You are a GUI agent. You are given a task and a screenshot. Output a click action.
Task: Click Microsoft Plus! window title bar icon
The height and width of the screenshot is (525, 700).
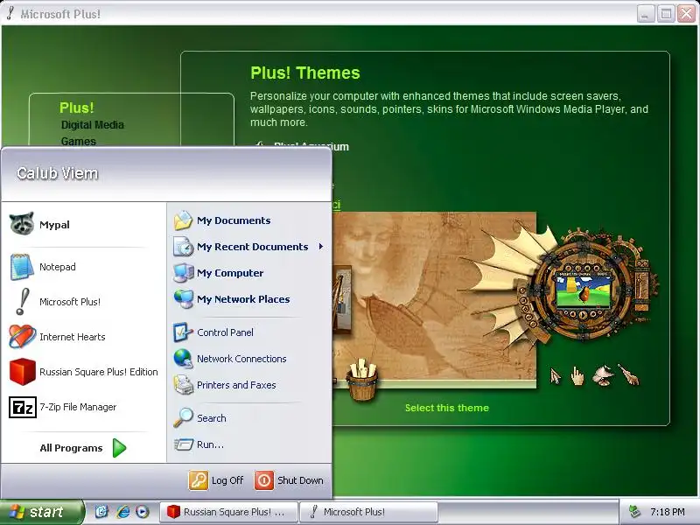[10, 13]
